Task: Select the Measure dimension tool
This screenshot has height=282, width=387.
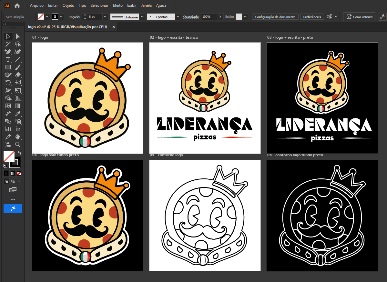Action: pos(8,114)
